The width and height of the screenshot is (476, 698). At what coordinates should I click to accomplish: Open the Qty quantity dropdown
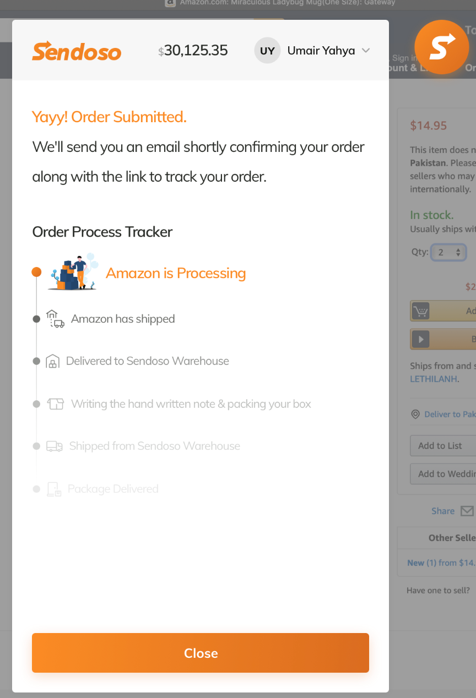point(449,252)
